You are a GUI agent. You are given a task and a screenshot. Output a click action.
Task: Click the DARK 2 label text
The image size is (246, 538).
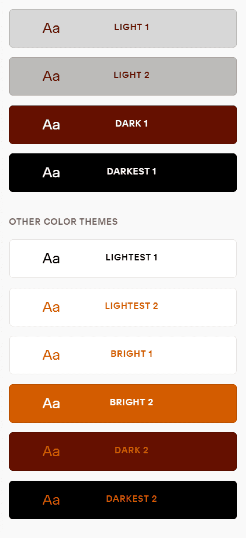(132, 450)
